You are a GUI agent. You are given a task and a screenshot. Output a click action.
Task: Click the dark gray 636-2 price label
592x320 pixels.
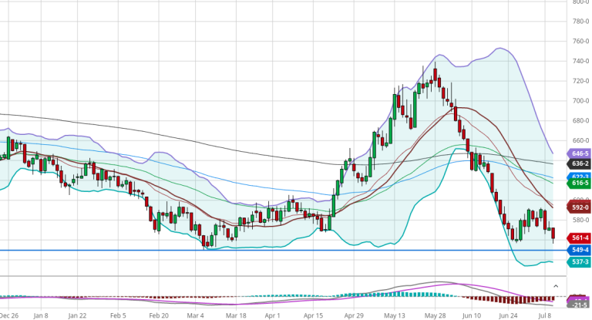[x=580, y=163]
